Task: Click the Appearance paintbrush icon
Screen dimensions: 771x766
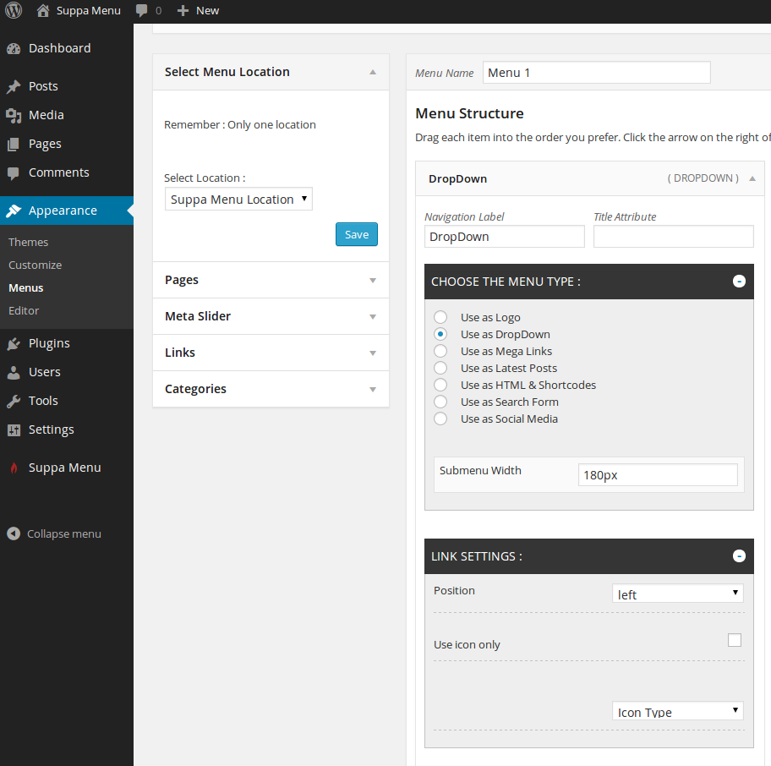Action: 14,211
